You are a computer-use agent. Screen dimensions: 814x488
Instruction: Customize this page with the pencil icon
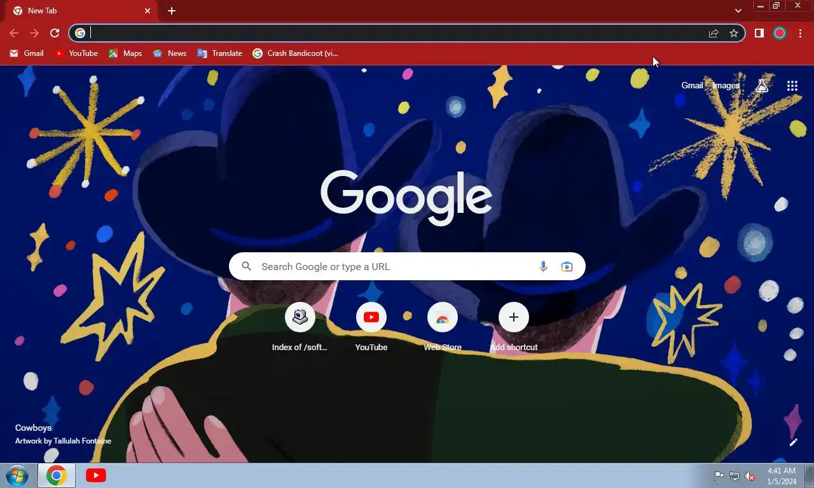pyautogui.click(x=794, y=442)
